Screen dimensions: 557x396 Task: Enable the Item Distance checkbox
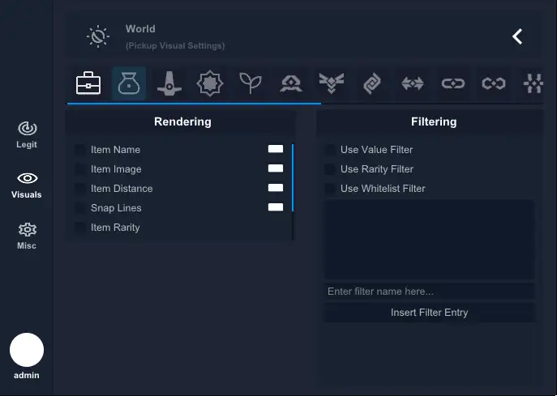[x=80, y=189]
